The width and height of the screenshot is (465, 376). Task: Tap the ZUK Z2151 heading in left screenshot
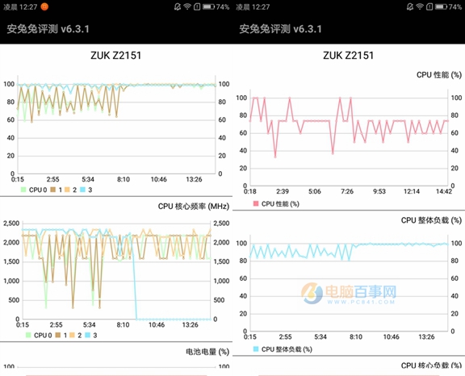click(116, 56)
